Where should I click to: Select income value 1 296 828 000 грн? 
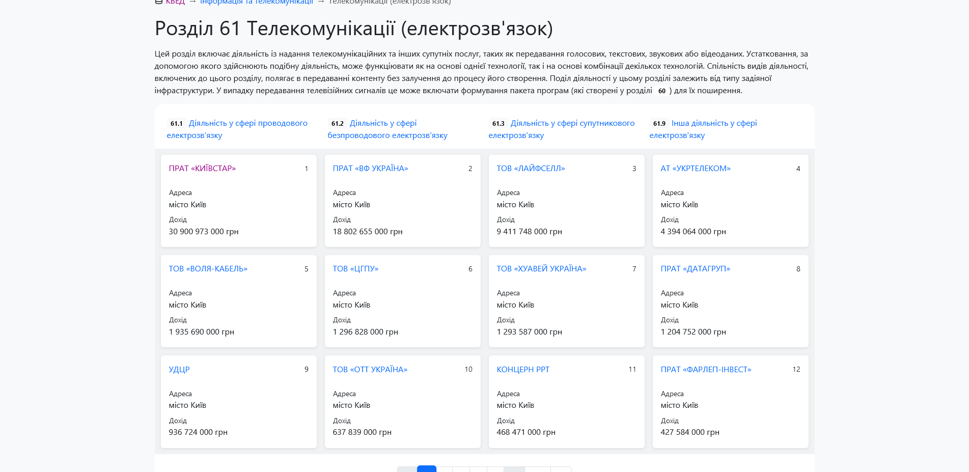(365, 332)
